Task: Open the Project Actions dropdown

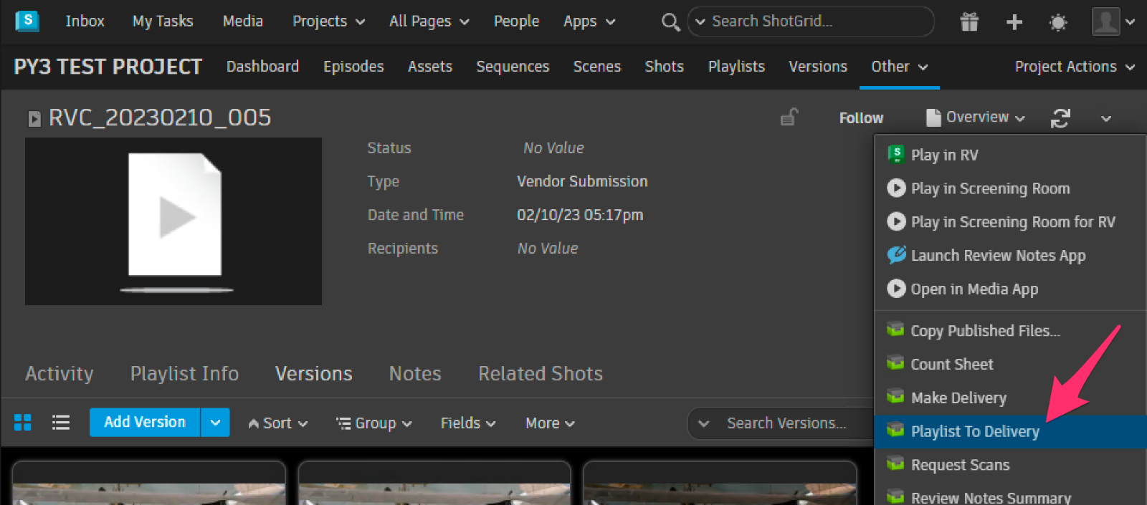Action: coord(1075,67)
